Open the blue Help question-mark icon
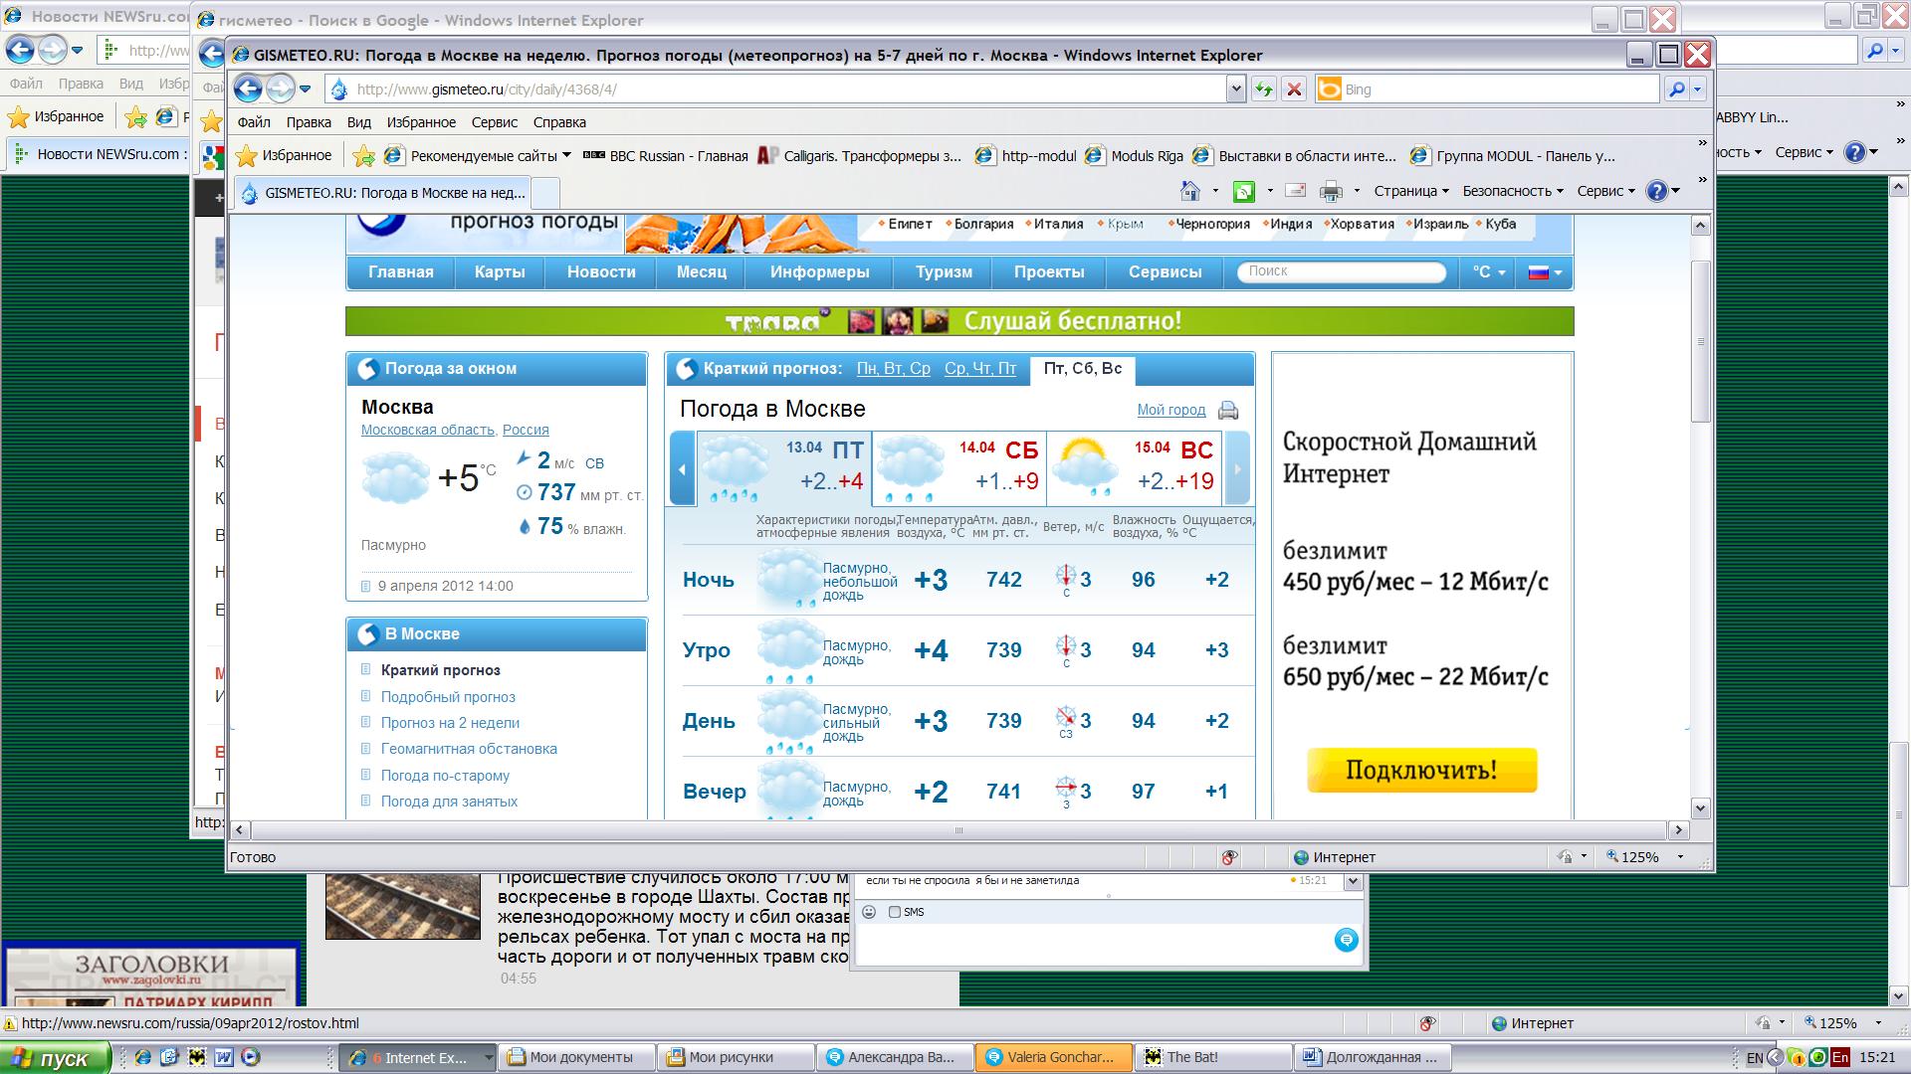1911x1074 pixels. (1656, 191)
